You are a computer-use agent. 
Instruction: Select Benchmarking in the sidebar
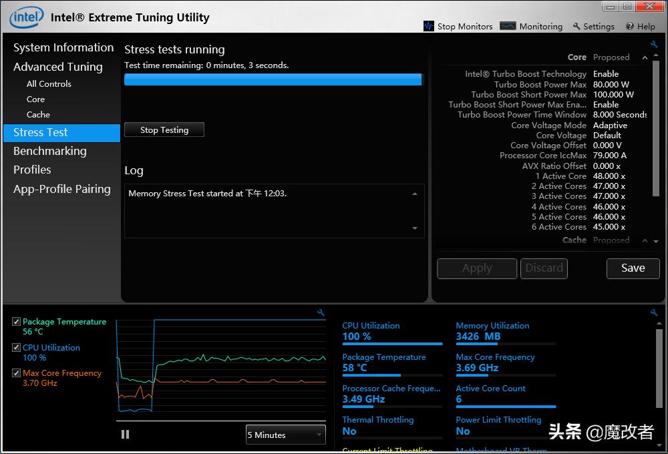coord(50,151)
